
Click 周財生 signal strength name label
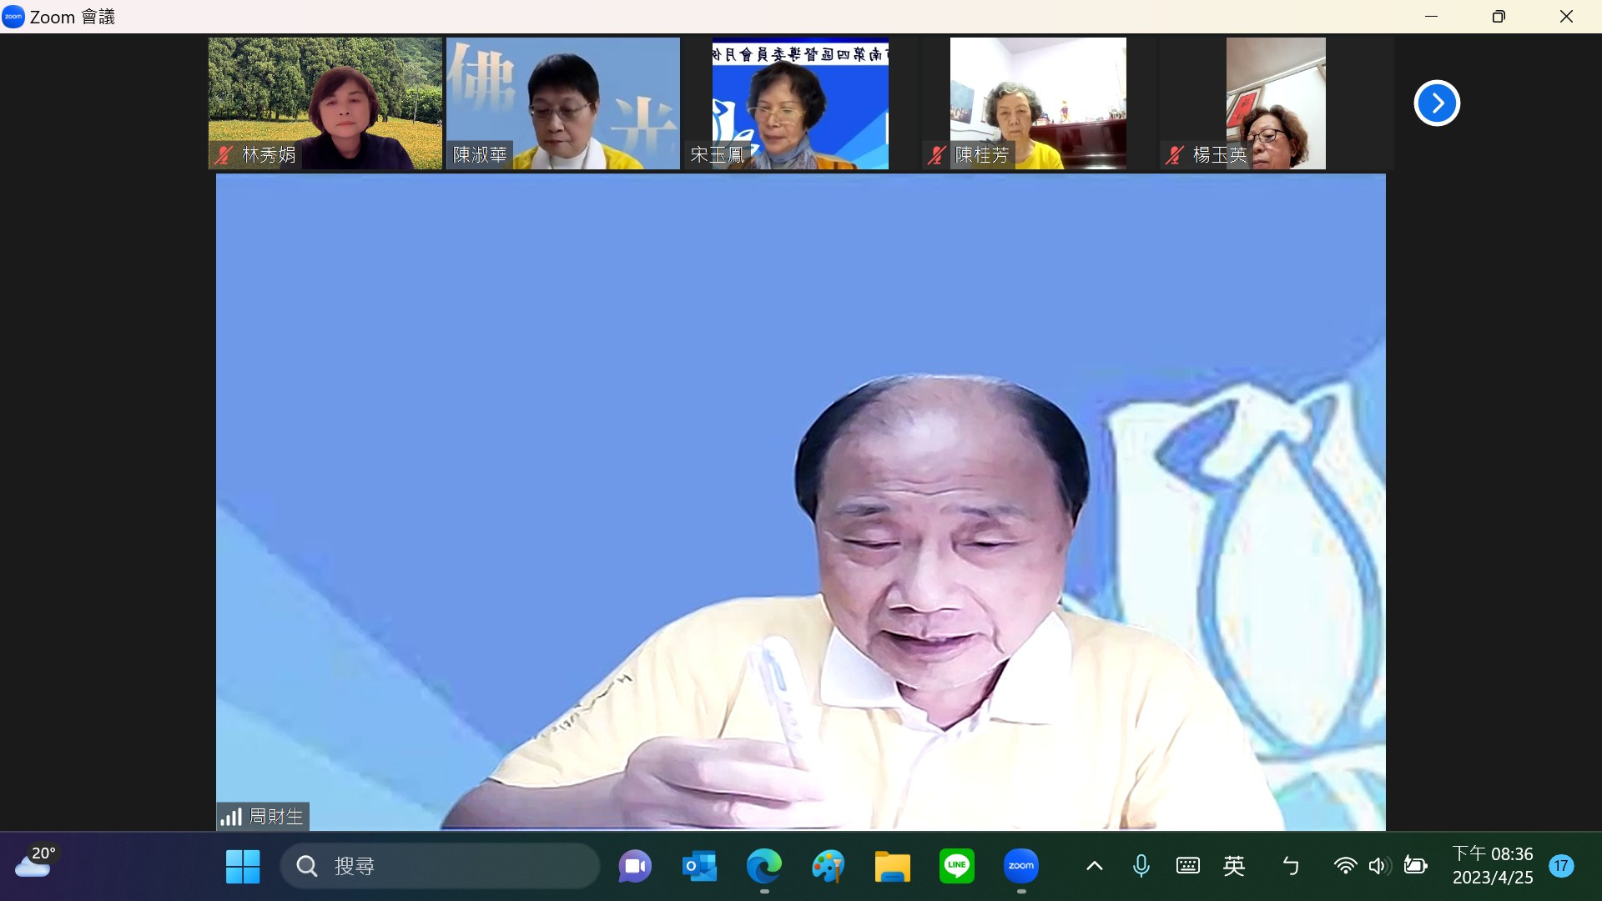[x=263, y=817]
